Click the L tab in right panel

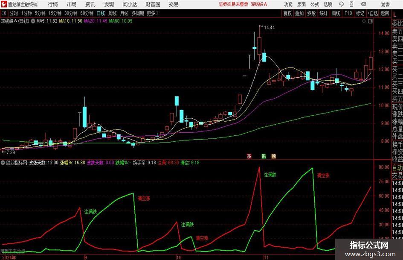click(394, 15)
